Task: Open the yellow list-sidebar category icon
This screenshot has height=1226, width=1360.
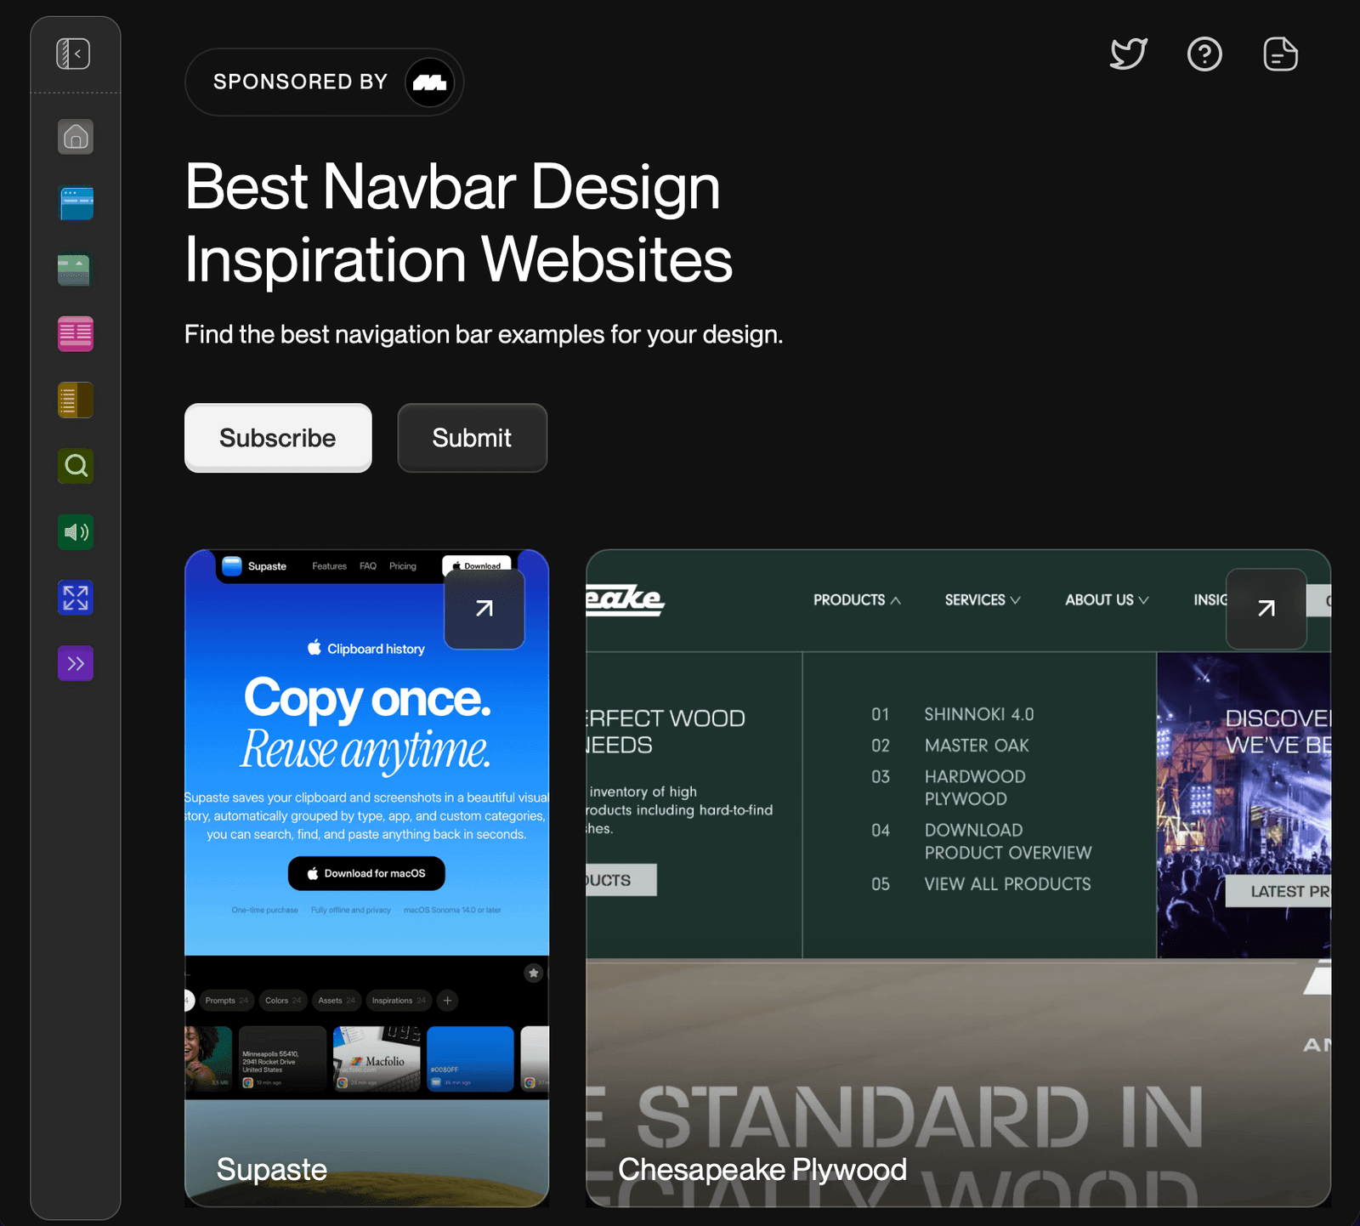Action: [76, 400]
